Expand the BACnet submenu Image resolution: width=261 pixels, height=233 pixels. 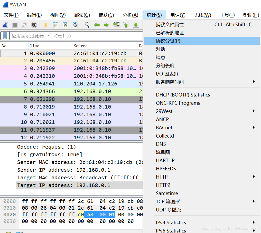(202, 128)
